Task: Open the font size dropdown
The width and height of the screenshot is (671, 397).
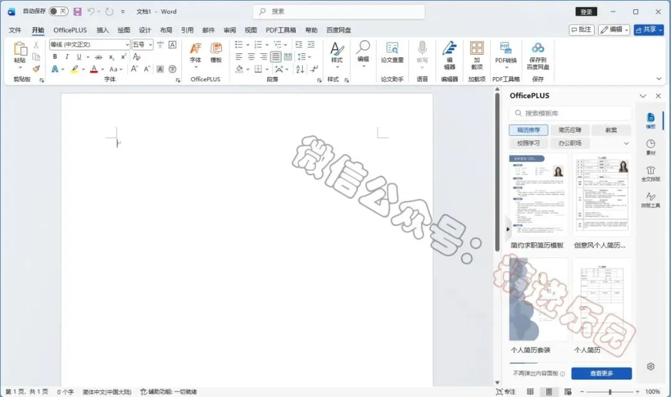Action: [x=150, y=45]
